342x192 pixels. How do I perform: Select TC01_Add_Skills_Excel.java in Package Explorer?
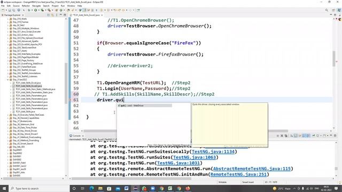(27, 83)
